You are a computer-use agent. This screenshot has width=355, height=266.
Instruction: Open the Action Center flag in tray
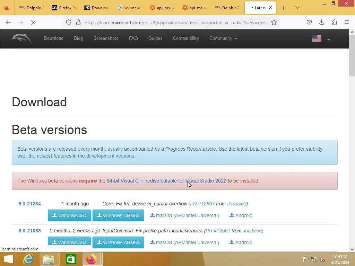(305, 259)
